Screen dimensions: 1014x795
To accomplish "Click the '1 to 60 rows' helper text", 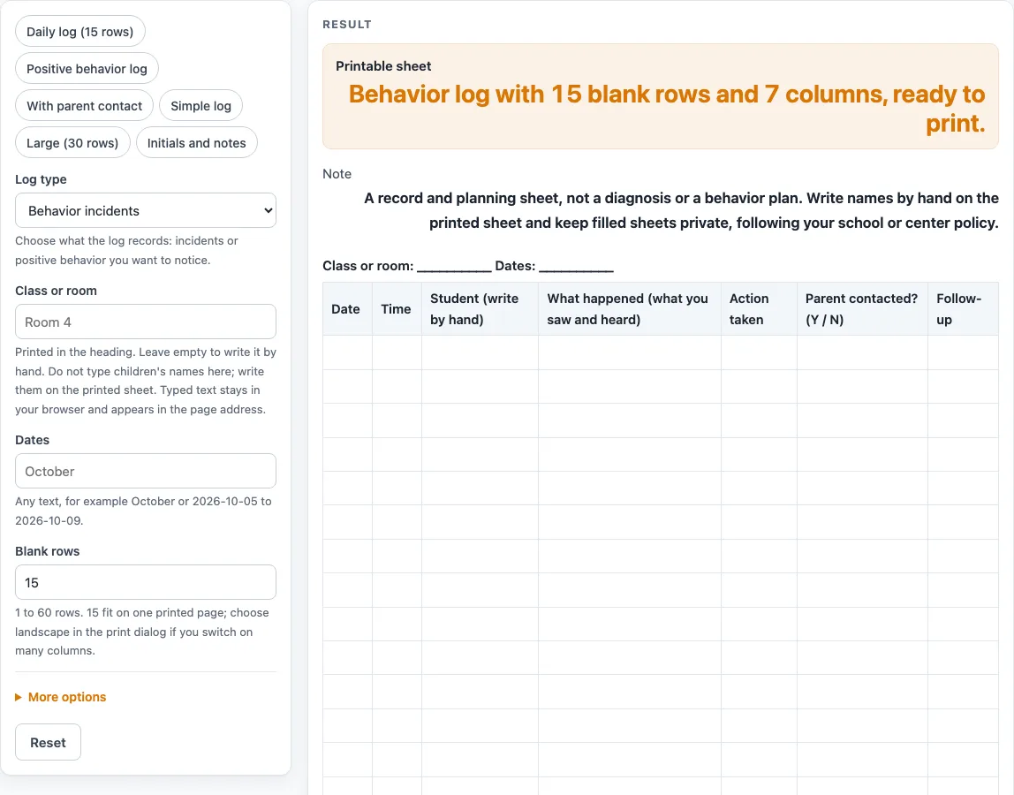I will [142, 632].
